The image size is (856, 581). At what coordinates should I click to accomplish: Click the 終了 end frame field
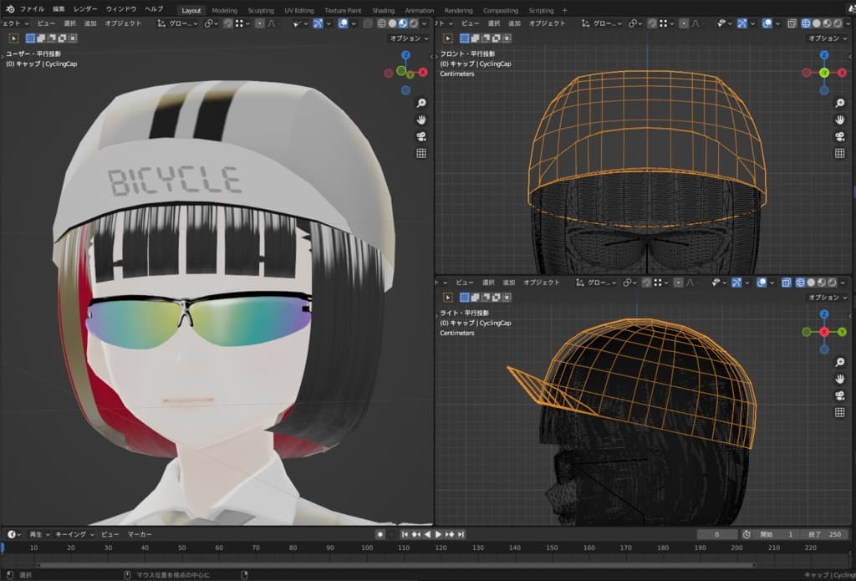pyautogui.click(x=824, y=534)
